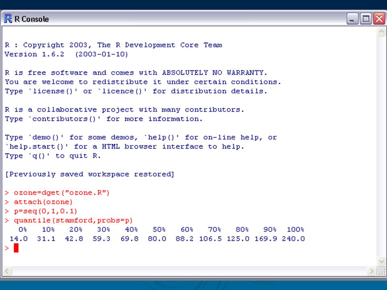Click the '50%' quantile header
The image size is (387, 290).
pos(159,230)
